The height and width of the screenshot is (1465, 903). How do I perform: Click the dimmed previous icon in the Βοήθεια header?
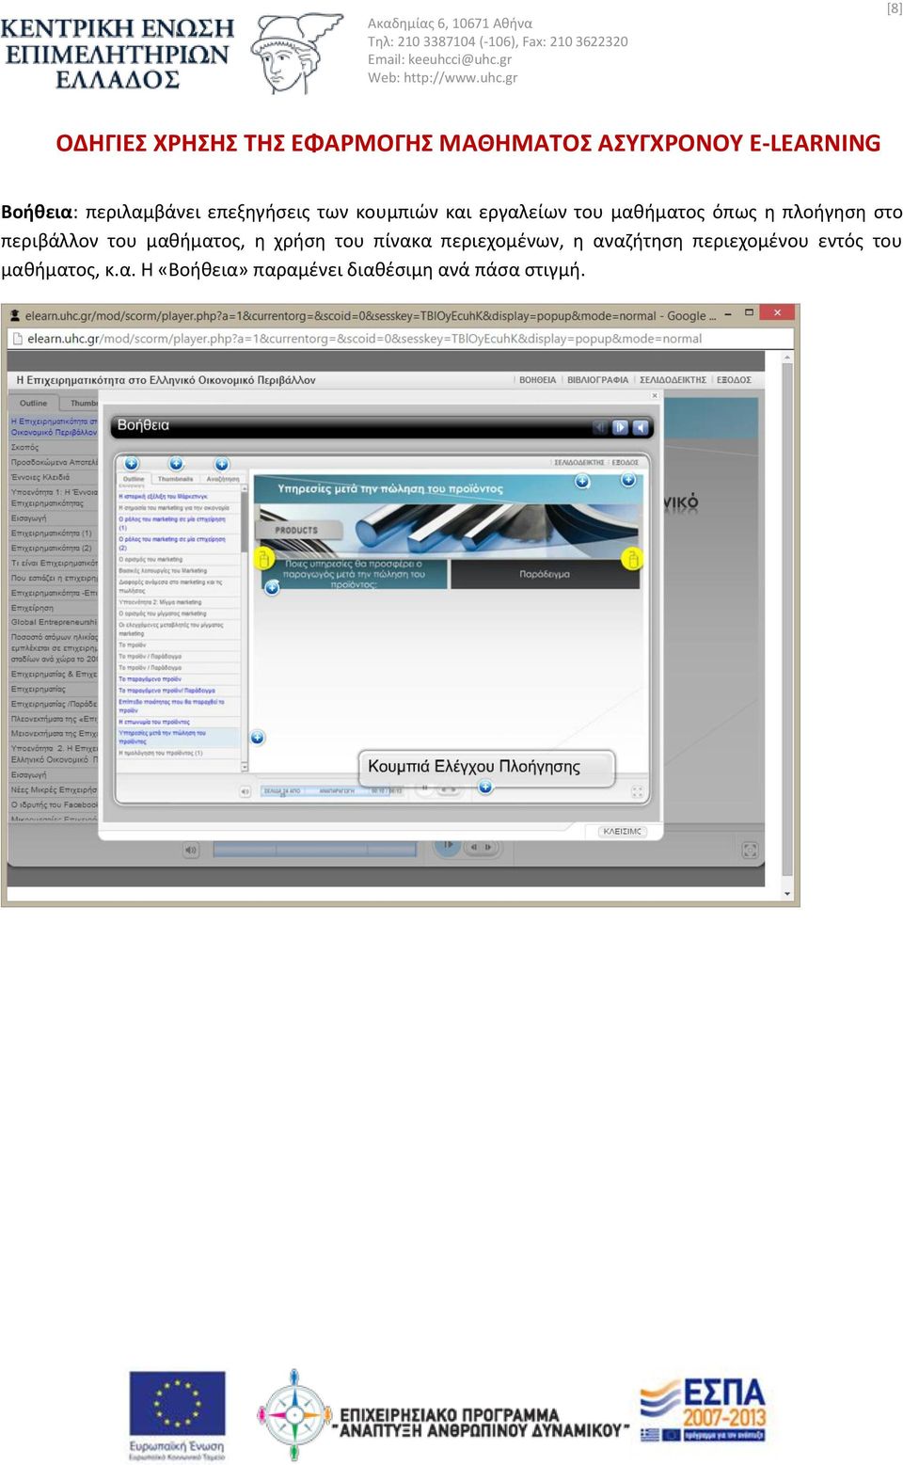[x=599, y=427]
